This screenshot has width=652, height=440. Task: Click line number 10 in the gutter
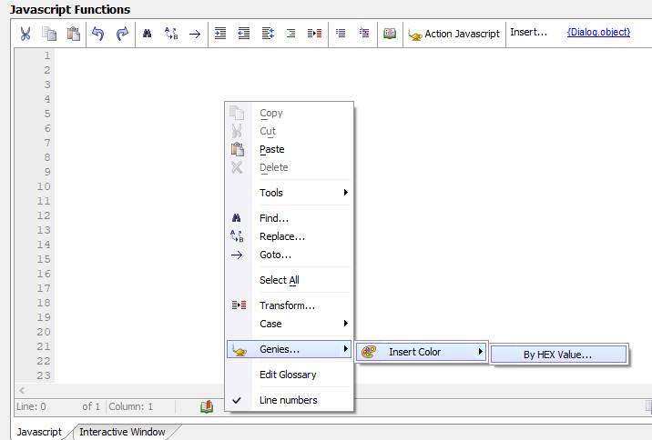tap(44, 186)
